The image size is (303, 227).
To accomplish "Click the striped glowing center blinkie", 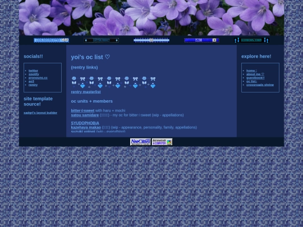I will coord(151,40).
